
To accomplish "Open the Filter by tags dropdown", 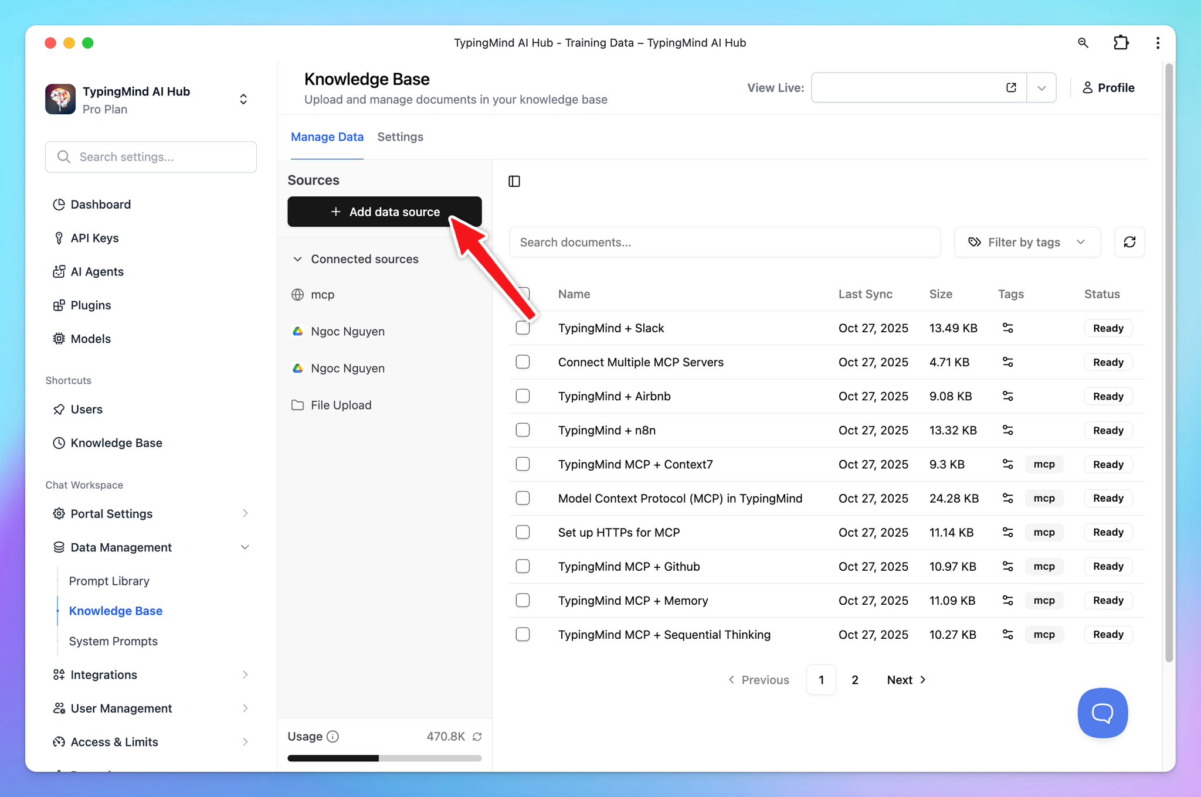I will (x=1027, y=242).
